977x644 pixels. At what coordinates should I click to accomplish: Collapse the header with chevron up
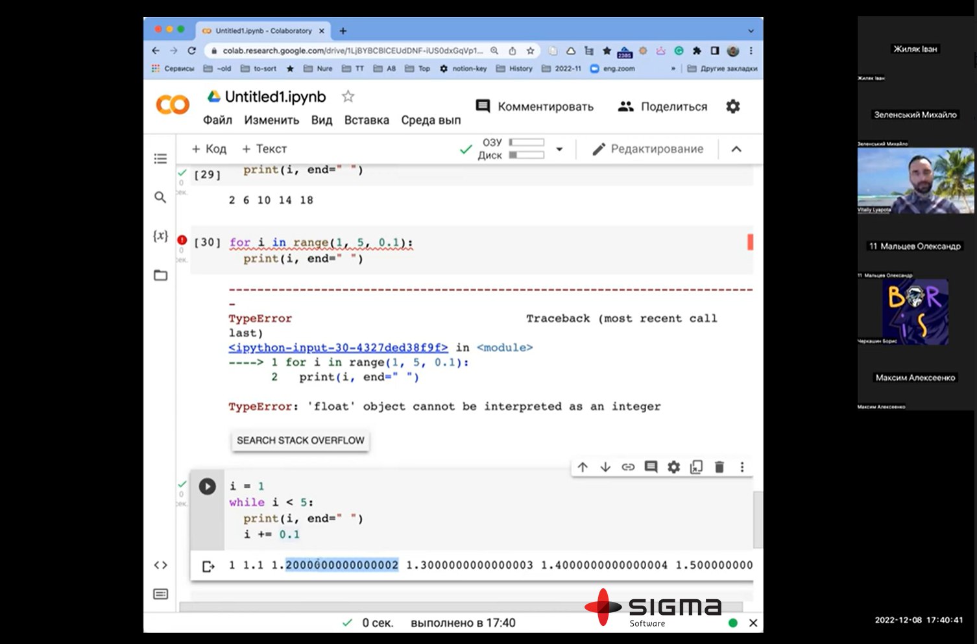736,149
